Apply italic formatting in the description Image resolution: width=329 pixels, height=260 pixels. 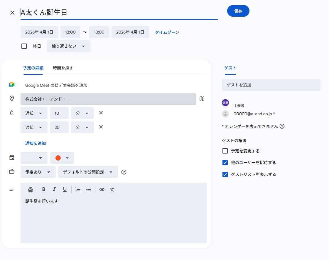click(x=54, y=189)
